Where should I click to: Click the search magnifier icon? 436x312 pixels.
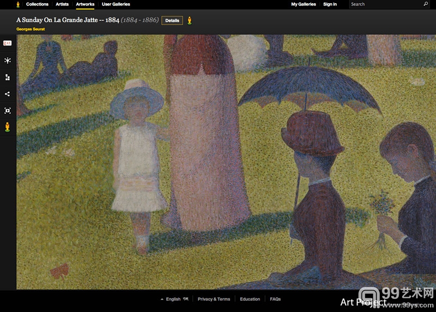(x=426, y=4)
